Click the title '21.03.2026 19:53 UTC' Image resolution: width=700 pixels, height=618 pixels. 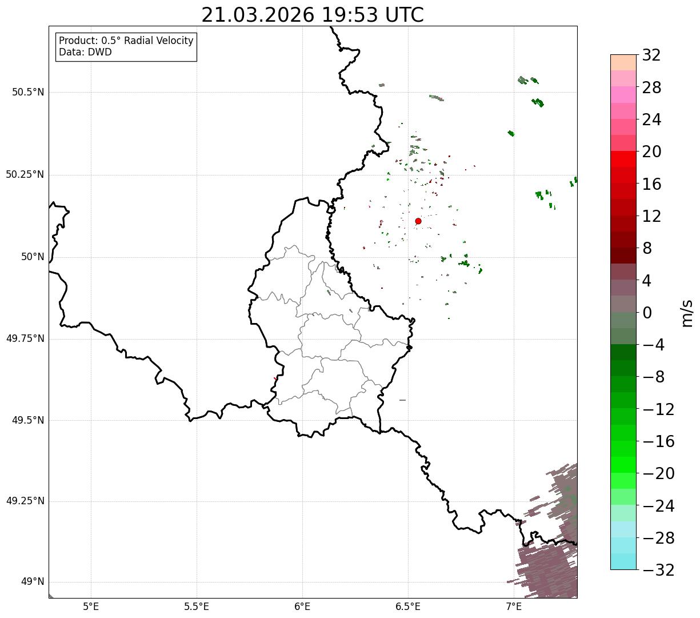(313, 15)
